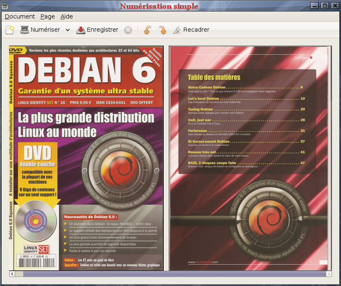Screen dimensions: 341x286
Task: Open the Aide menu
Action: tap(66, 16)
